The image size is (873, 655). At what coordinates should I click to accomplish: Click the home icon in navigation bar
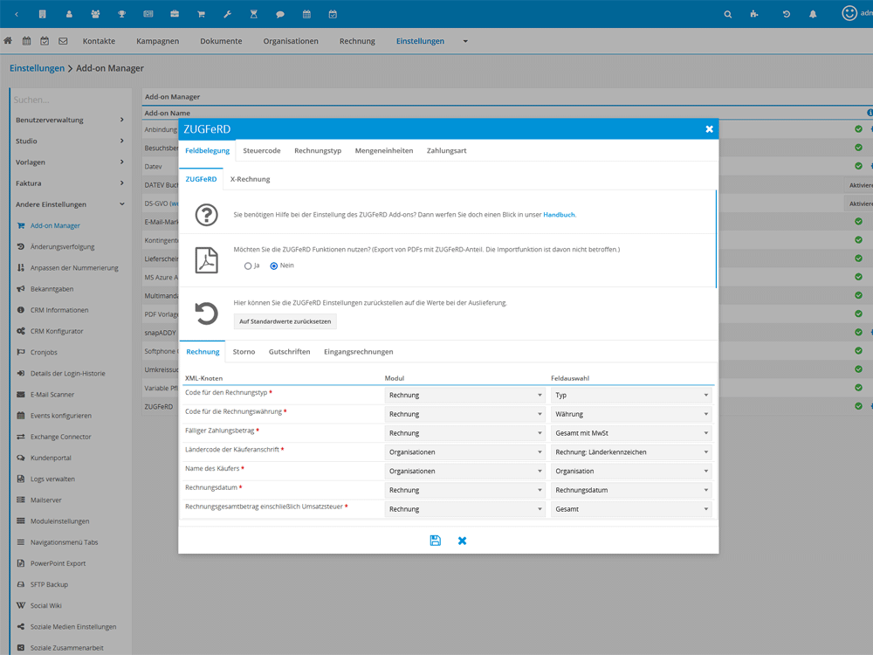point(8,41)
